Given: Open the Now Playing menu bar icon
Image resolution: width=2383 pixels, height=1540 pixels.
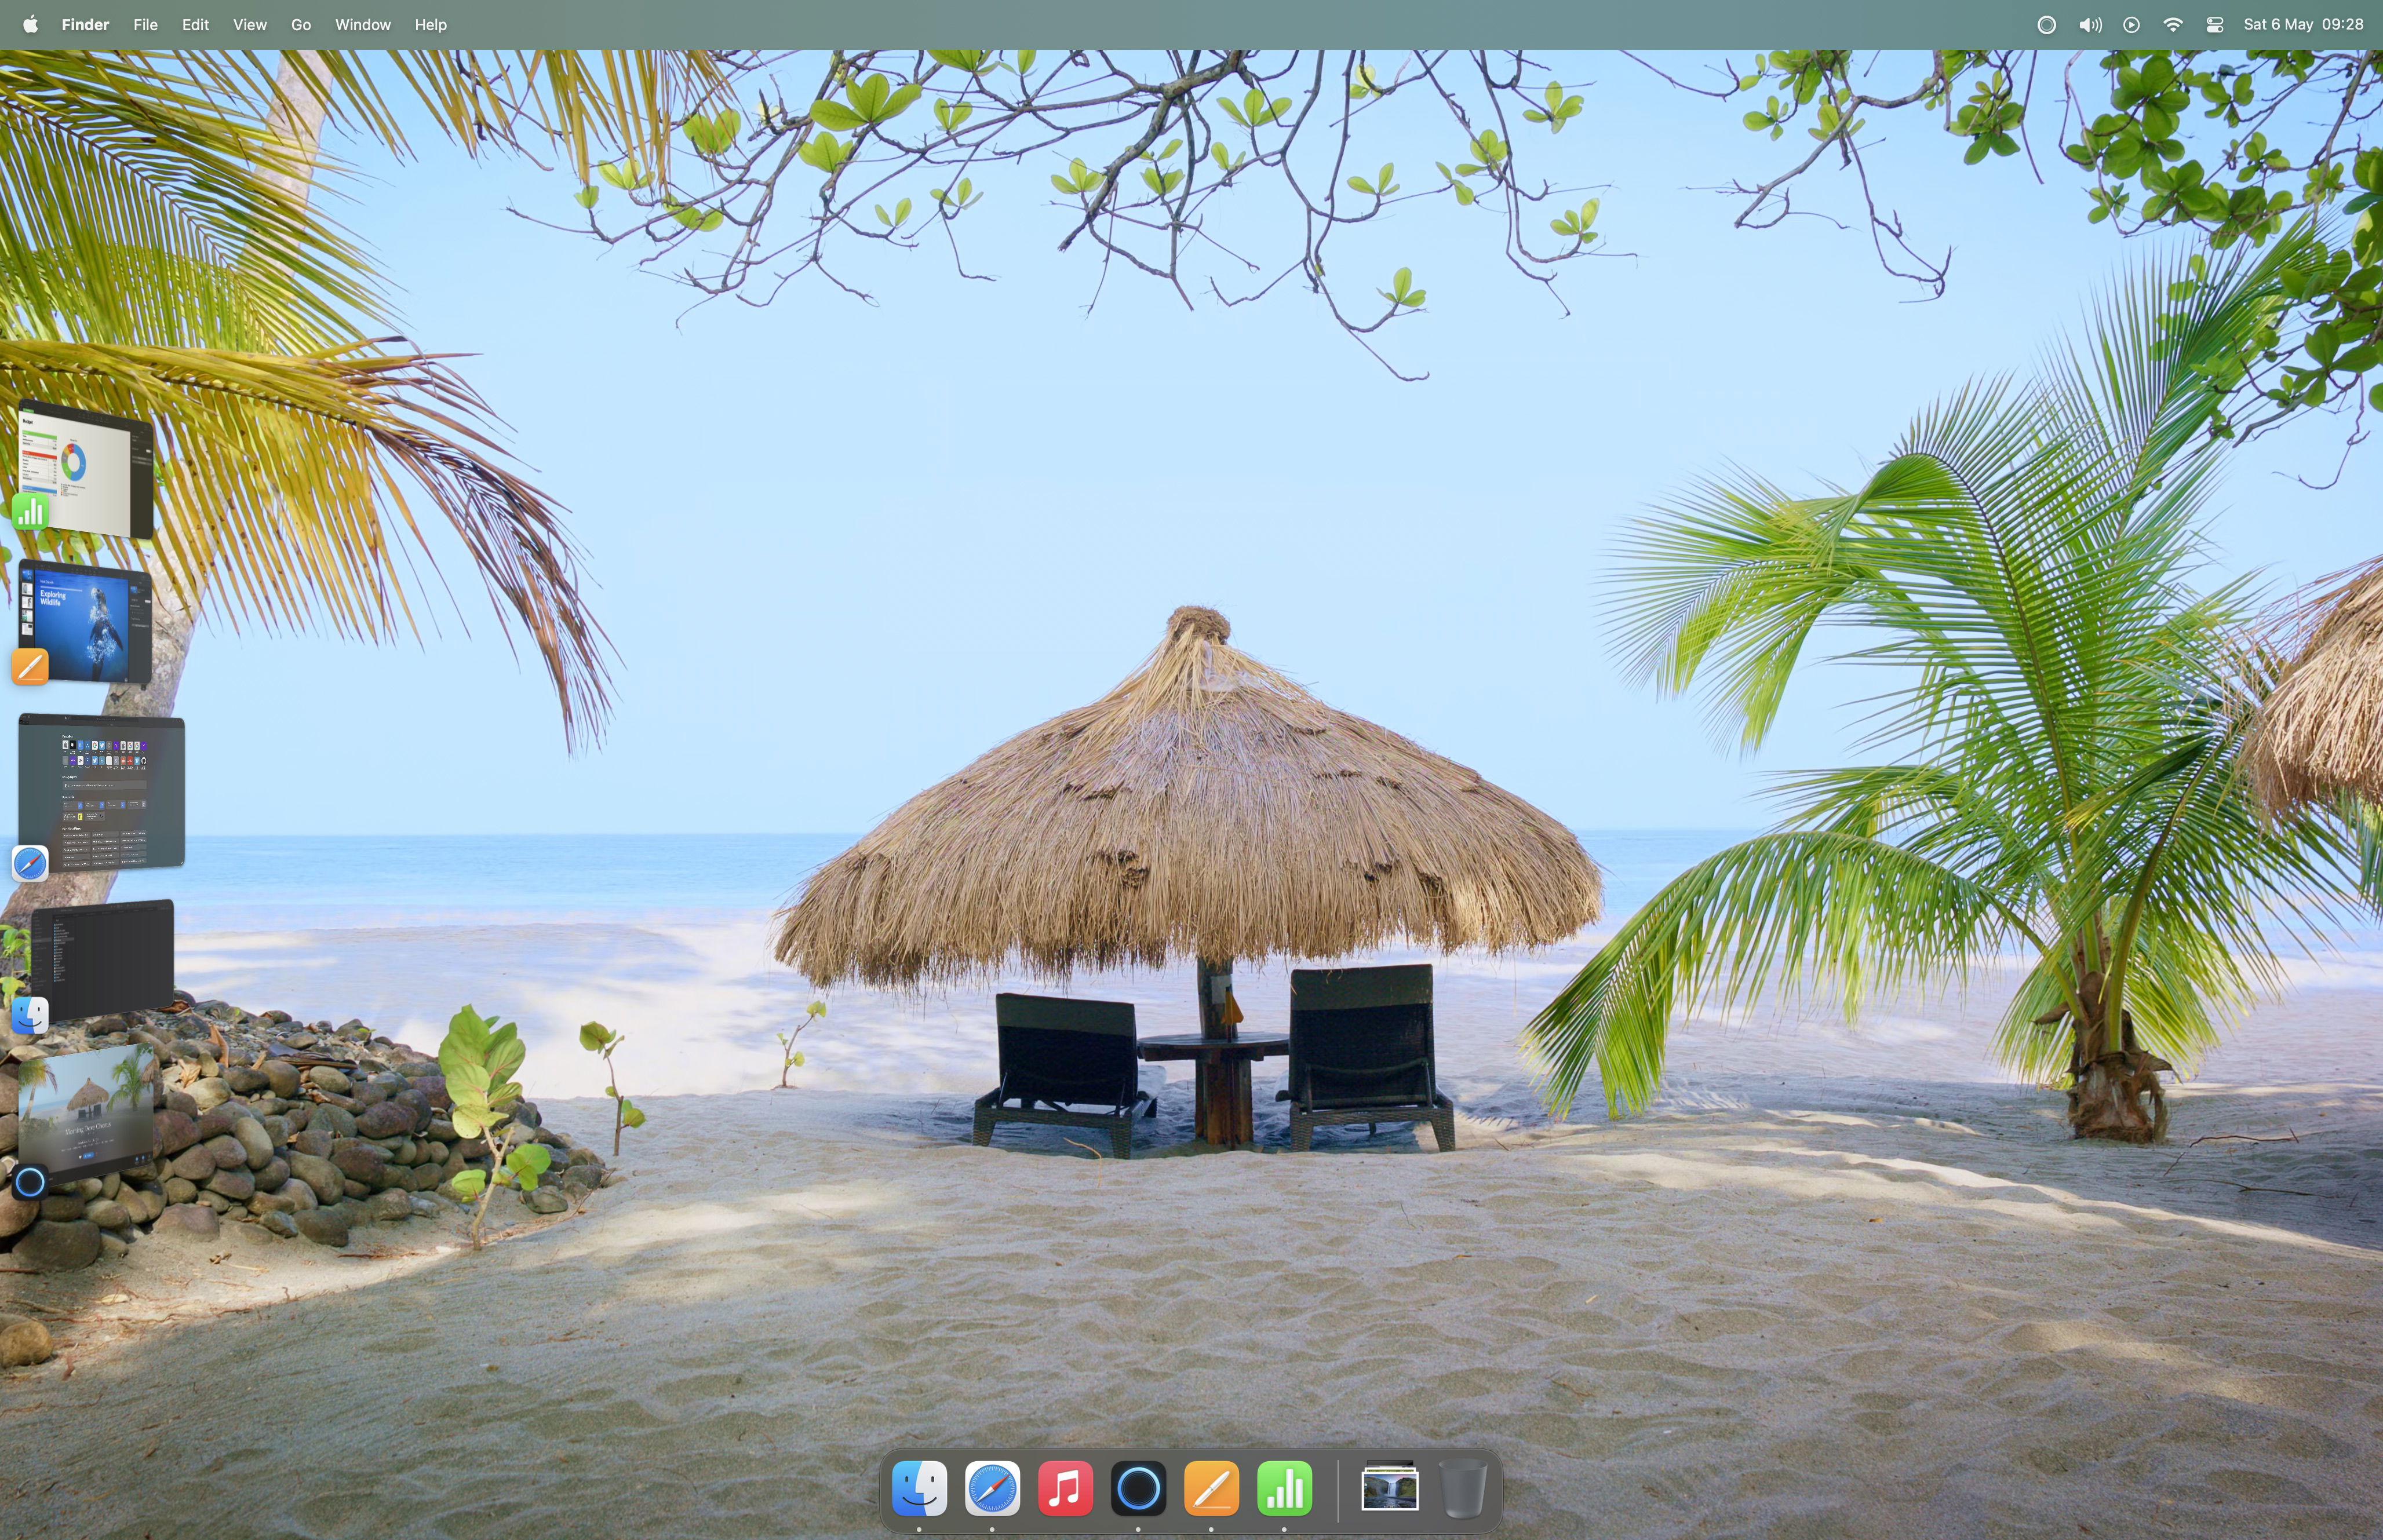Looking at the screenshot, I should [2131, 25].
